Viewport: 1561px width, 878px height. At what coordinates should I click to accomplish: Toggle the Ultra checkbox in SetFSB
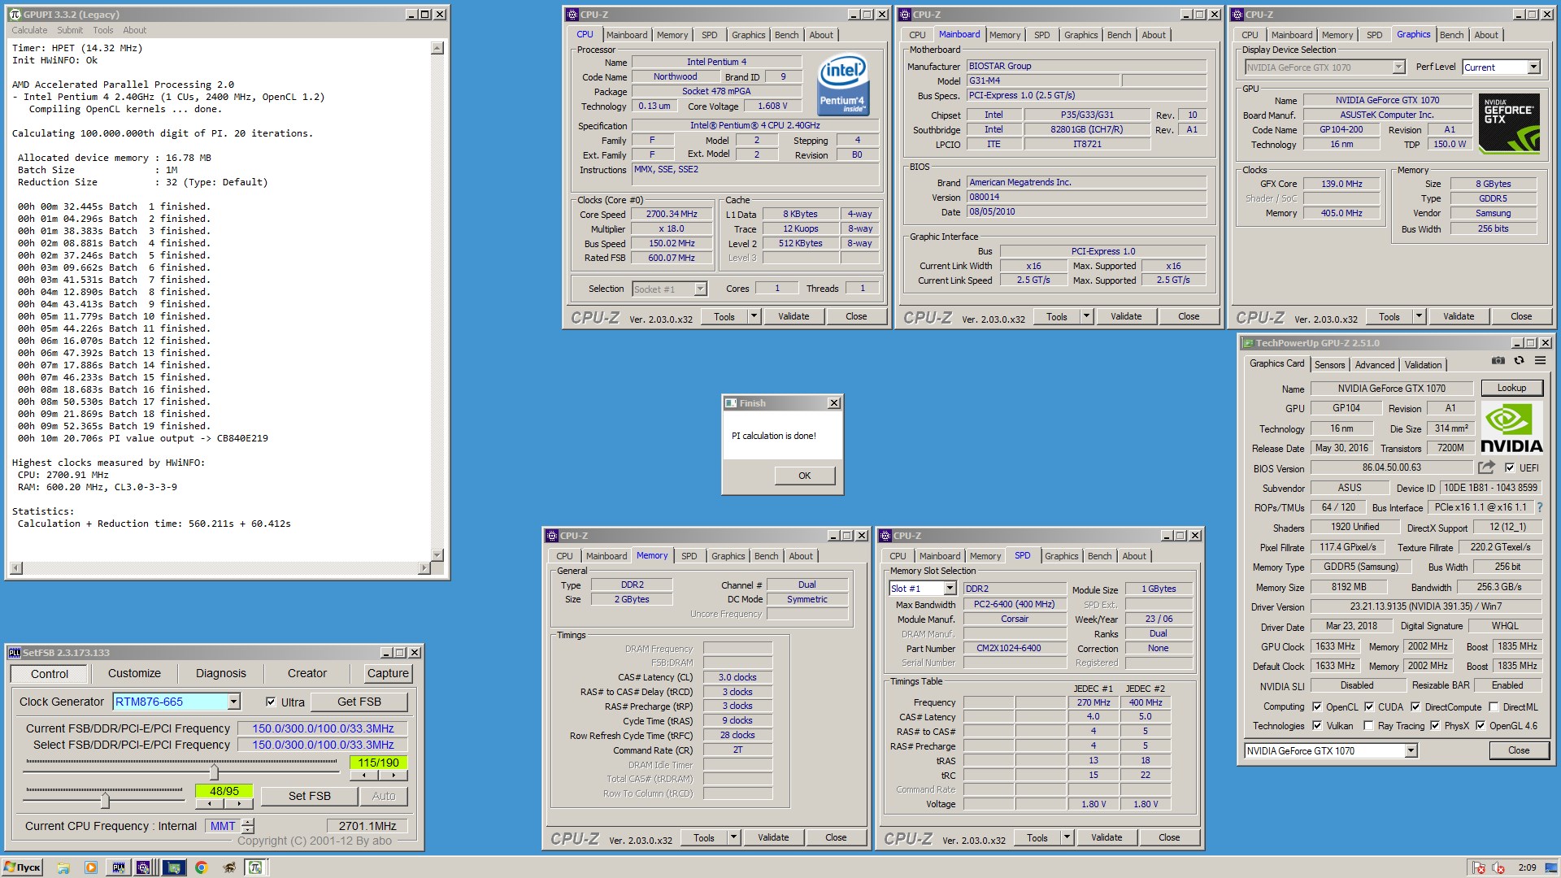(271, 702)
